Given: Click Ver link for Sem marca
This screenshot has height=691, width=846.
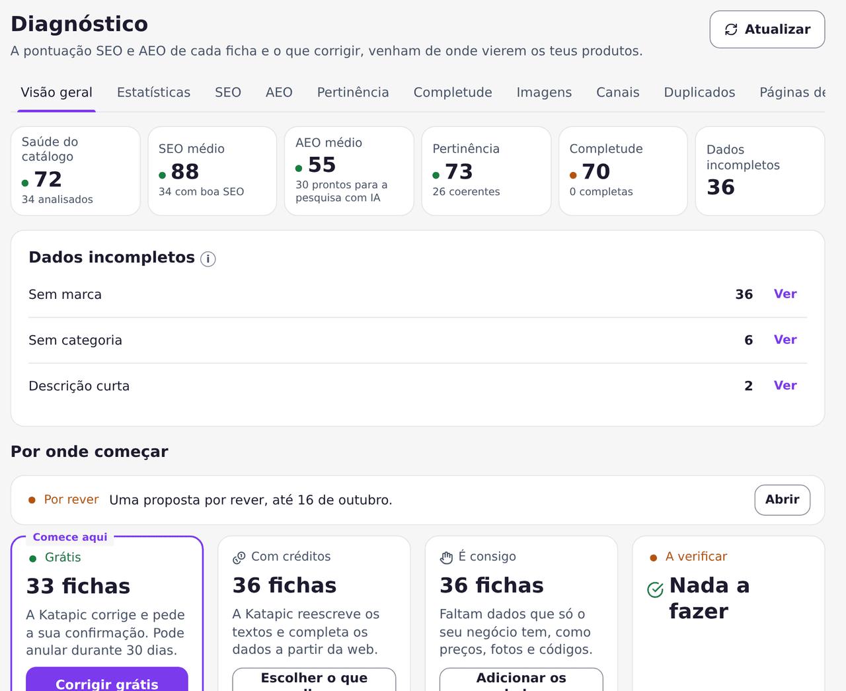Looking at the screenshot, I should [785, 294].
